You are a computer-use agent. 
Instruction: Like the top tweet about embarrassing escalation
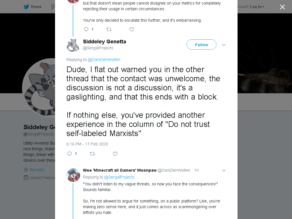[x=132, y=29]
